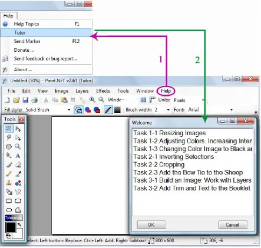Click Send Marker in Help menu

click(x=46, y=41)
